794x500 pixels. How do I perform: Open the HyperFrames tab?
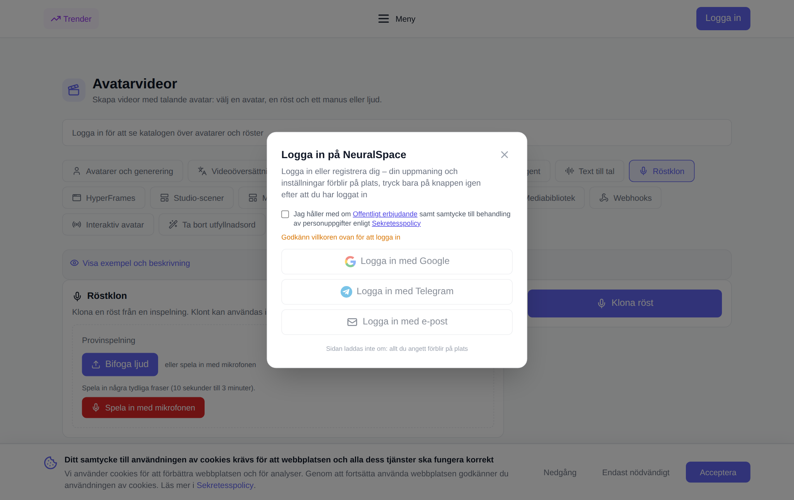point(104,198)
